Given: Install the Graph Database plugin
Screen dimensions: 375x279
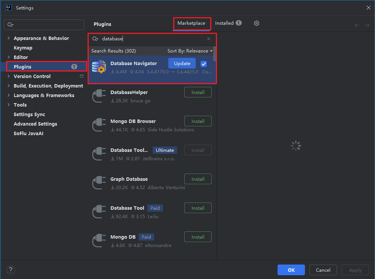Looking at the screenshot, I should [198, 179].
